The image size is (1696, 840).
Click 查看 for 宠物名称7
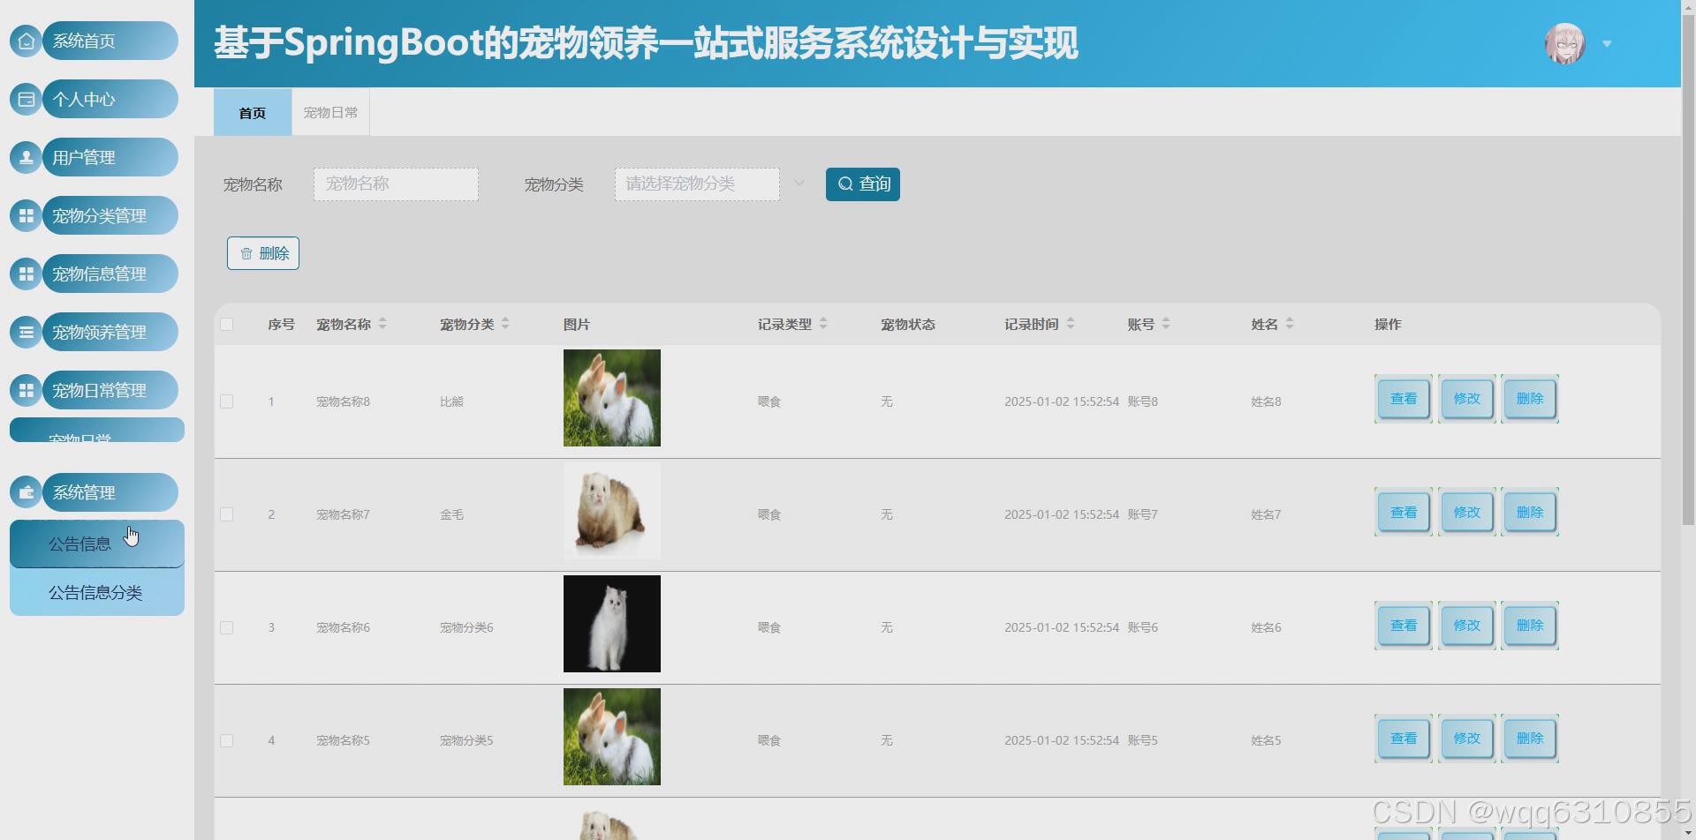(x=1404, y=512)
